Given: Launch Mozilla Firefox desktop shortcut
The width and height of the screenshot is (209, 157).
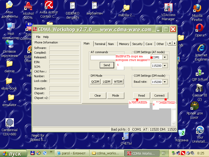Looking at the screenshot, I should 197,13.
